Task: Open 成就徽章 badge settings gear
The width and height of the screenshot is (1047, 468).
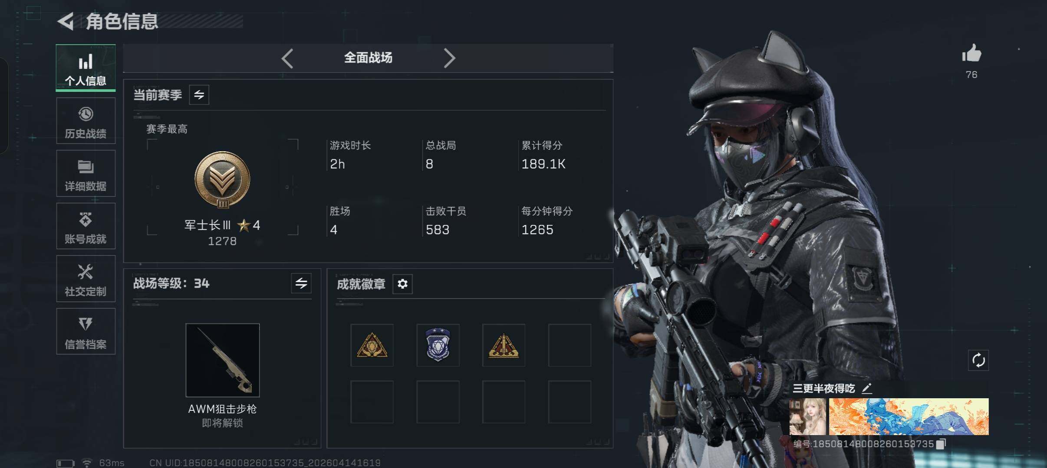Action: pos(402,284)
